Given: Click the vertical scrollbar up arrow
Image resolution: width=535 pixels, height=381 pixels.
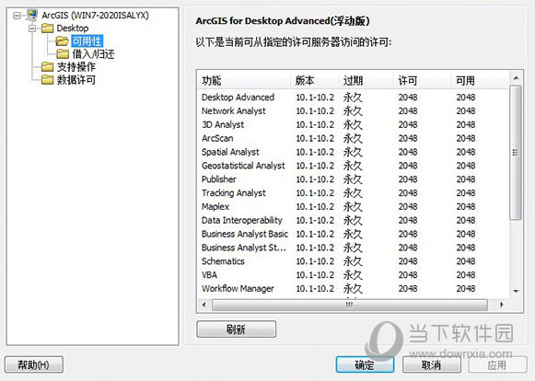Looking at the screenshot, I should click(x=516, y=78).
